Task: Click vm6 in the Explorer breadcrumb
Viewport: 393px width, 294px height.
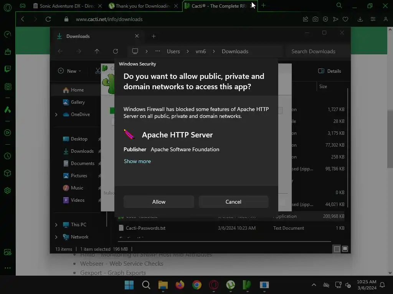Action: 200,51
